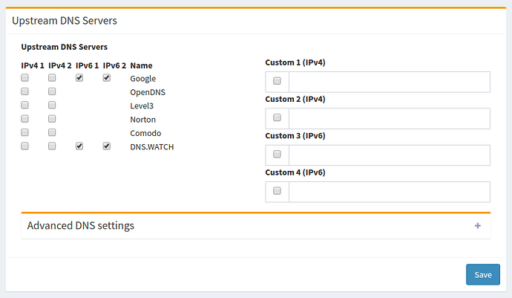The image size is (512, 298).
Task: Check the Custom 2 (IPv4) checkbox
Action: pyautogui.click(x=278, y=118)
